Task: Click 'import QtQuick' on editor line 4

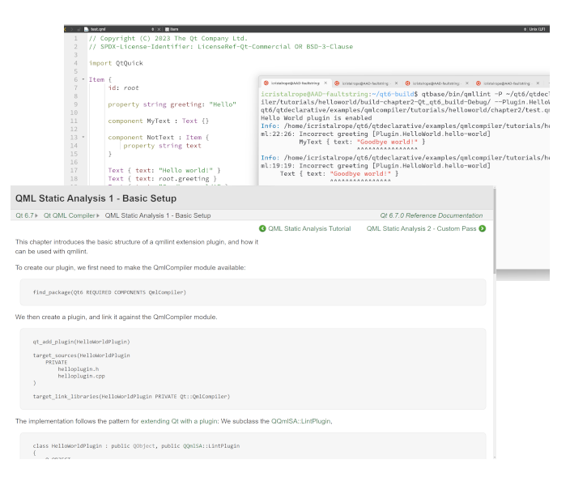Action: 116,63
